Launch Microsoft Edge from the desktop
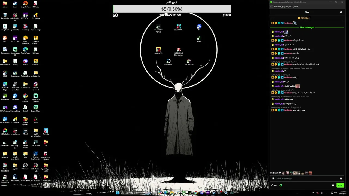Image resolution: width=349 pixels, height=196 pixels. (5, 86)
